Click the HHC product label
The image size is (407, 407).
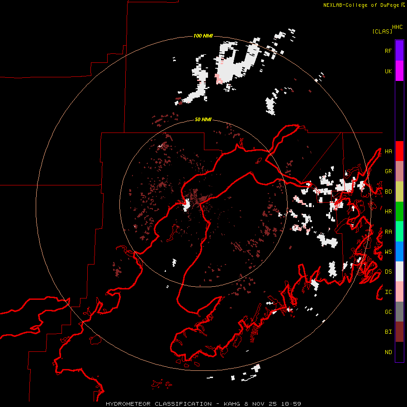[x=398, y=27]
